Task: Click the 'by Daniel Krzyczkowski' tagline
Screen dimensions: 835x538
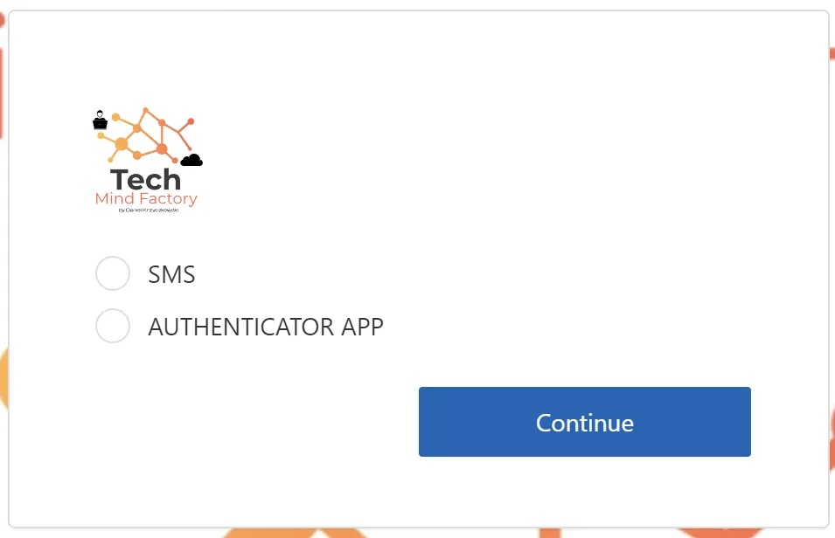Action: click(148, 210)
